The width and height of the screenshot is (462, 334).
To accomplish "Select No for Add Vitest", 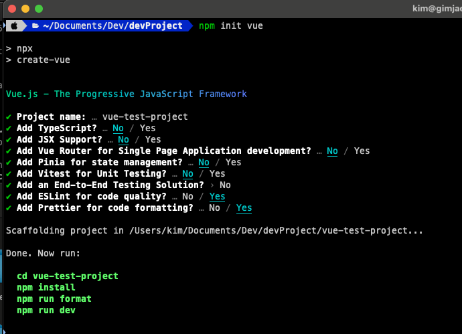I will pos(187,174).
